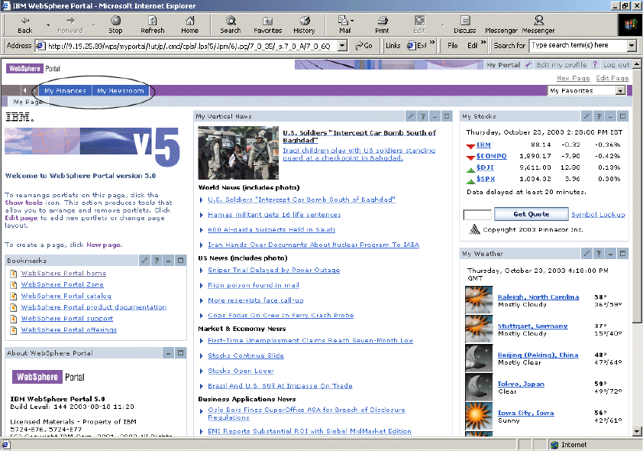The height and width of the screenshot is (451, 643).
Task: Follow the WebSphere Portal catalog bookmark
Action: pos(66,296)
